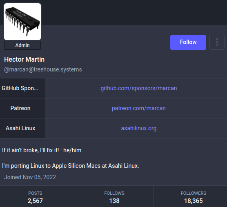
Task: Click the Patreon field label
Action: click(20, 108)
